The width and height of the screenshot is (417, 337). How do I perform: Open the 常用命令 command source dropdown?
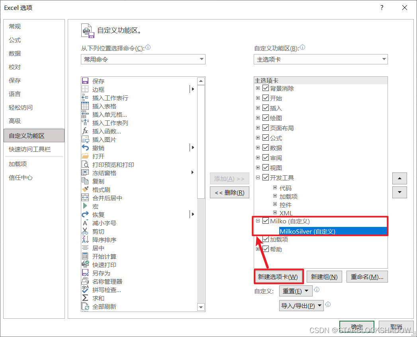tap(143, 59)
